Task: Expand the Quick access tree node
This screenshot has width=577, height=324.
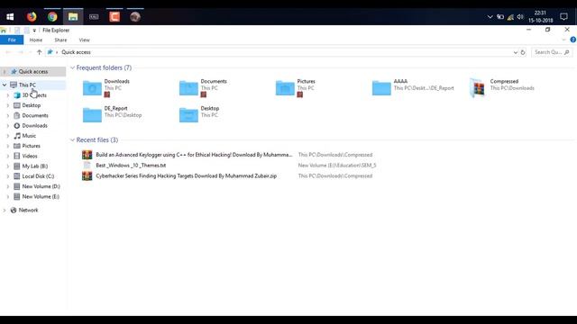Action: pos(5,72)
